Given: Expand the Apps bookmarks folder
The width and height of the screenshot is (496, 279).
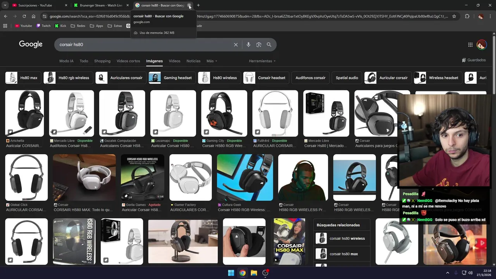Looking at the screenshot, I should (x=96, y=26).
